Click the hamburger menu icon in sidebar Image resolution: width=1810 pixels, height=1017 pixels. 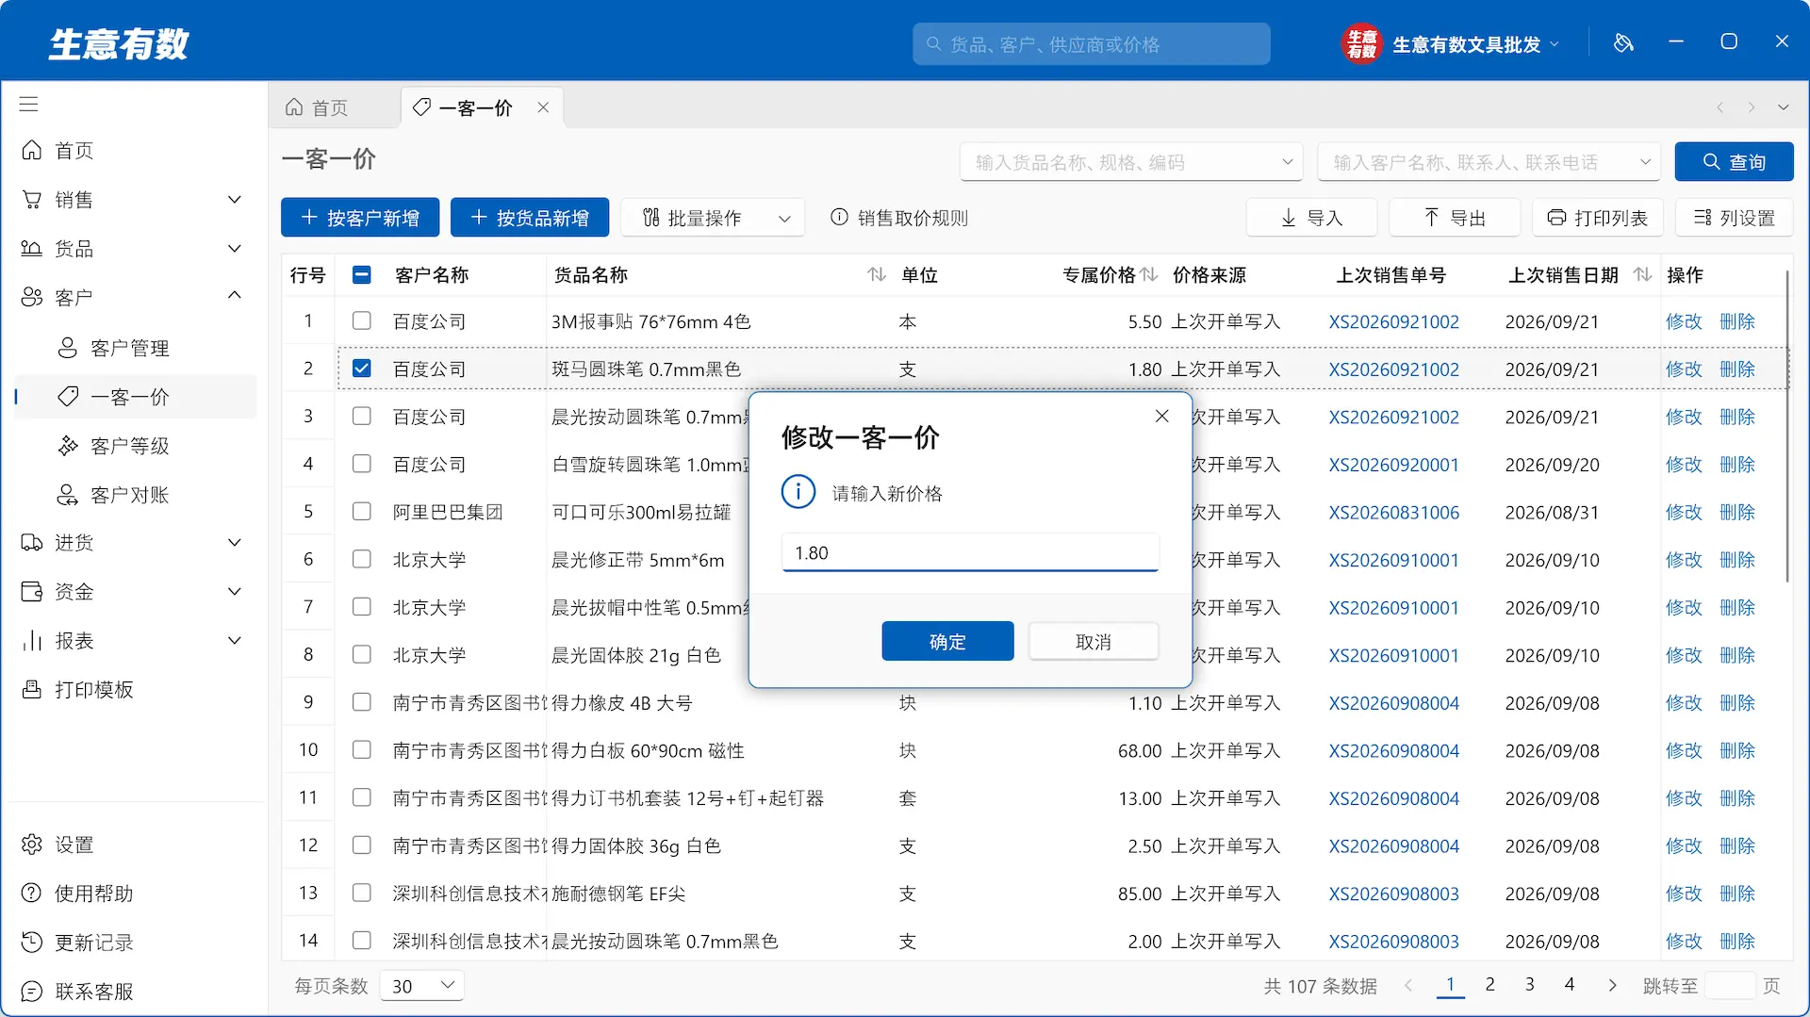point(29,105)
